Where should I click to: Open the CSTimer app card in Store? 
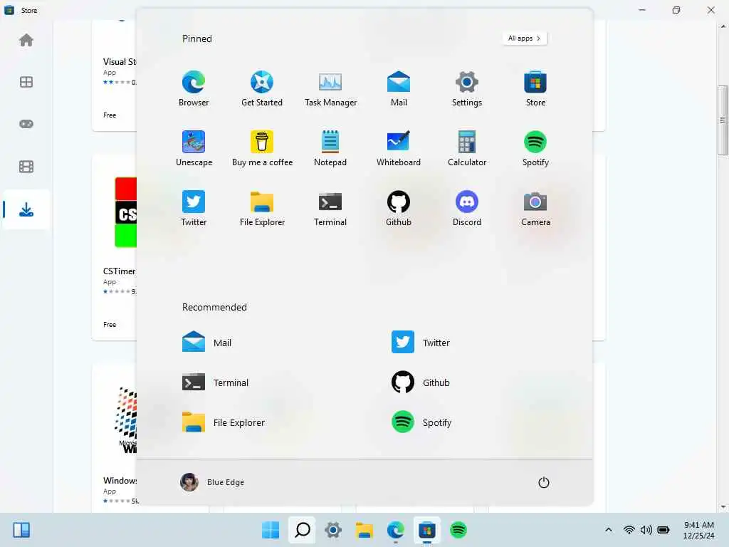(115, 247)
